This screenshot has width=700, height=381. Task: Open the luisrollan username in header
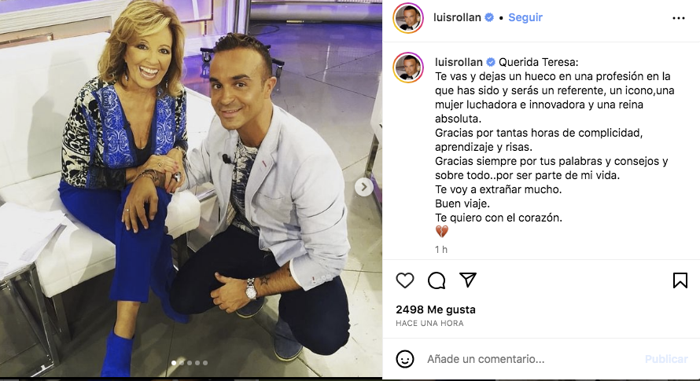(x=457, y=17)
